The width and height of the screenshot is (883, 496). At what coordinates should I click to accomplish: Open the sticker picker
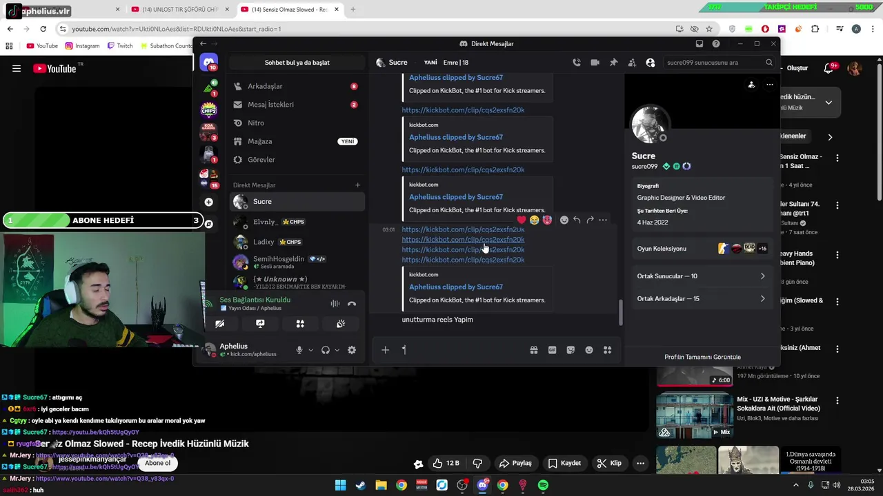pos(571,351)
